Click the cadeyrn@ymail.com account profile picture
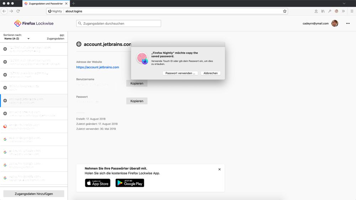This screenshot has width=356, height=200. click(x=335, y=23)
